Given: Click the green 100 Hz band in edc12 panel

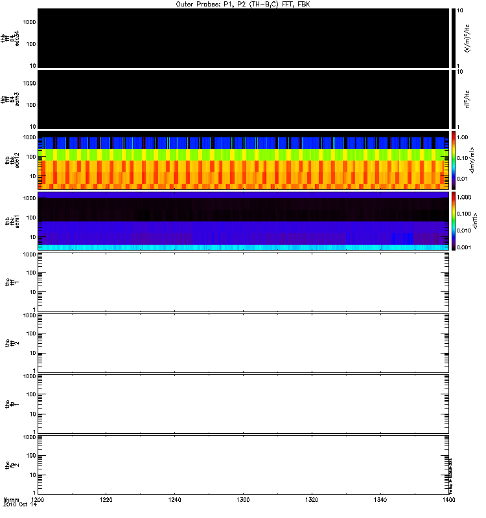Looking at the screenshot, I should [x=243, y=155].
